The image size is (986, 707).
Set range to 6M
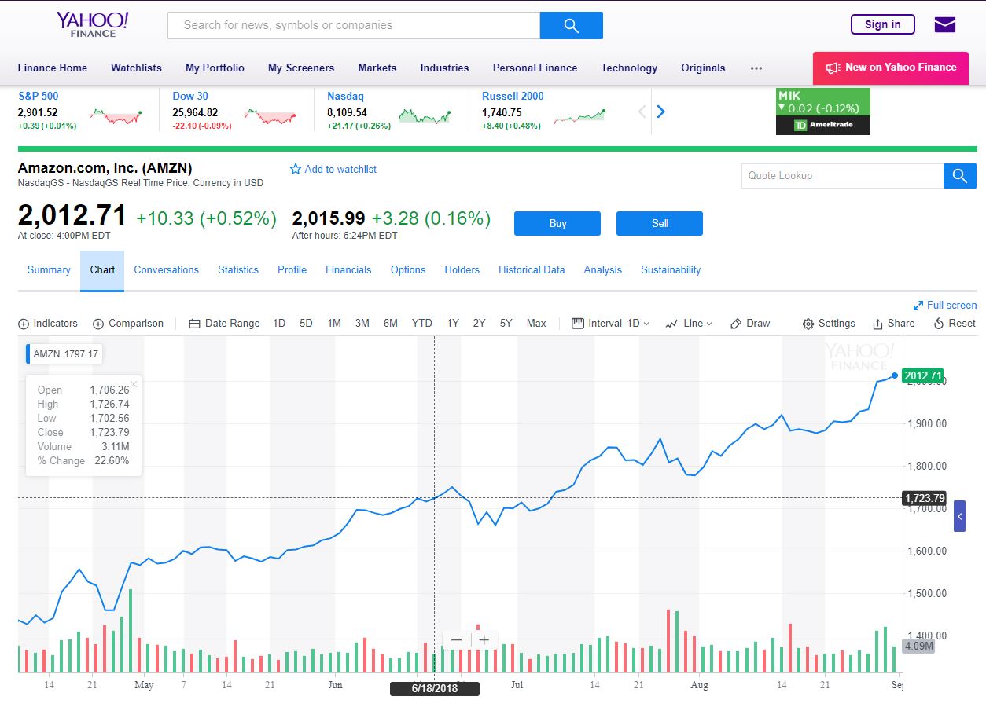391,324
